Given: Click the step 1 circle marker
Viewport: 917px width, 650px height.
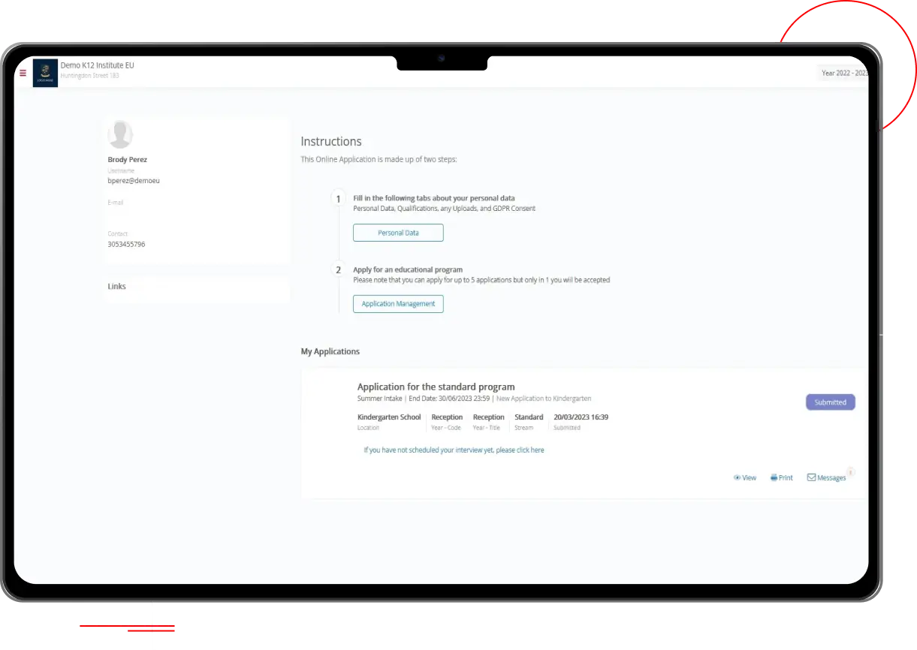Looking at the screenshot, I should pos(338,199).
